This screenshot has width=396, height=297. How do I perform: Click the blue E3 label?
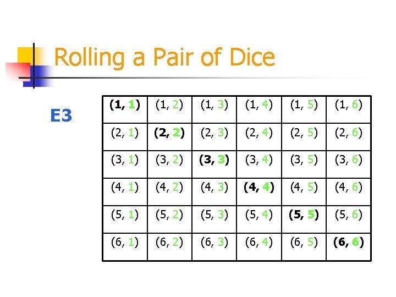click(61, 115)
